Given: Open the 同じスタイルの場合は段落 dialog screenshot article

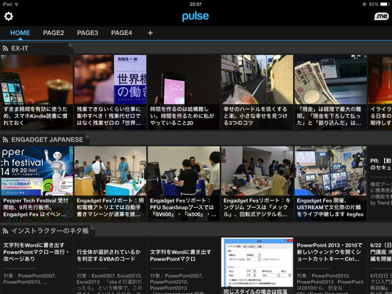Looking at the screenshot, I should [257, 265].
